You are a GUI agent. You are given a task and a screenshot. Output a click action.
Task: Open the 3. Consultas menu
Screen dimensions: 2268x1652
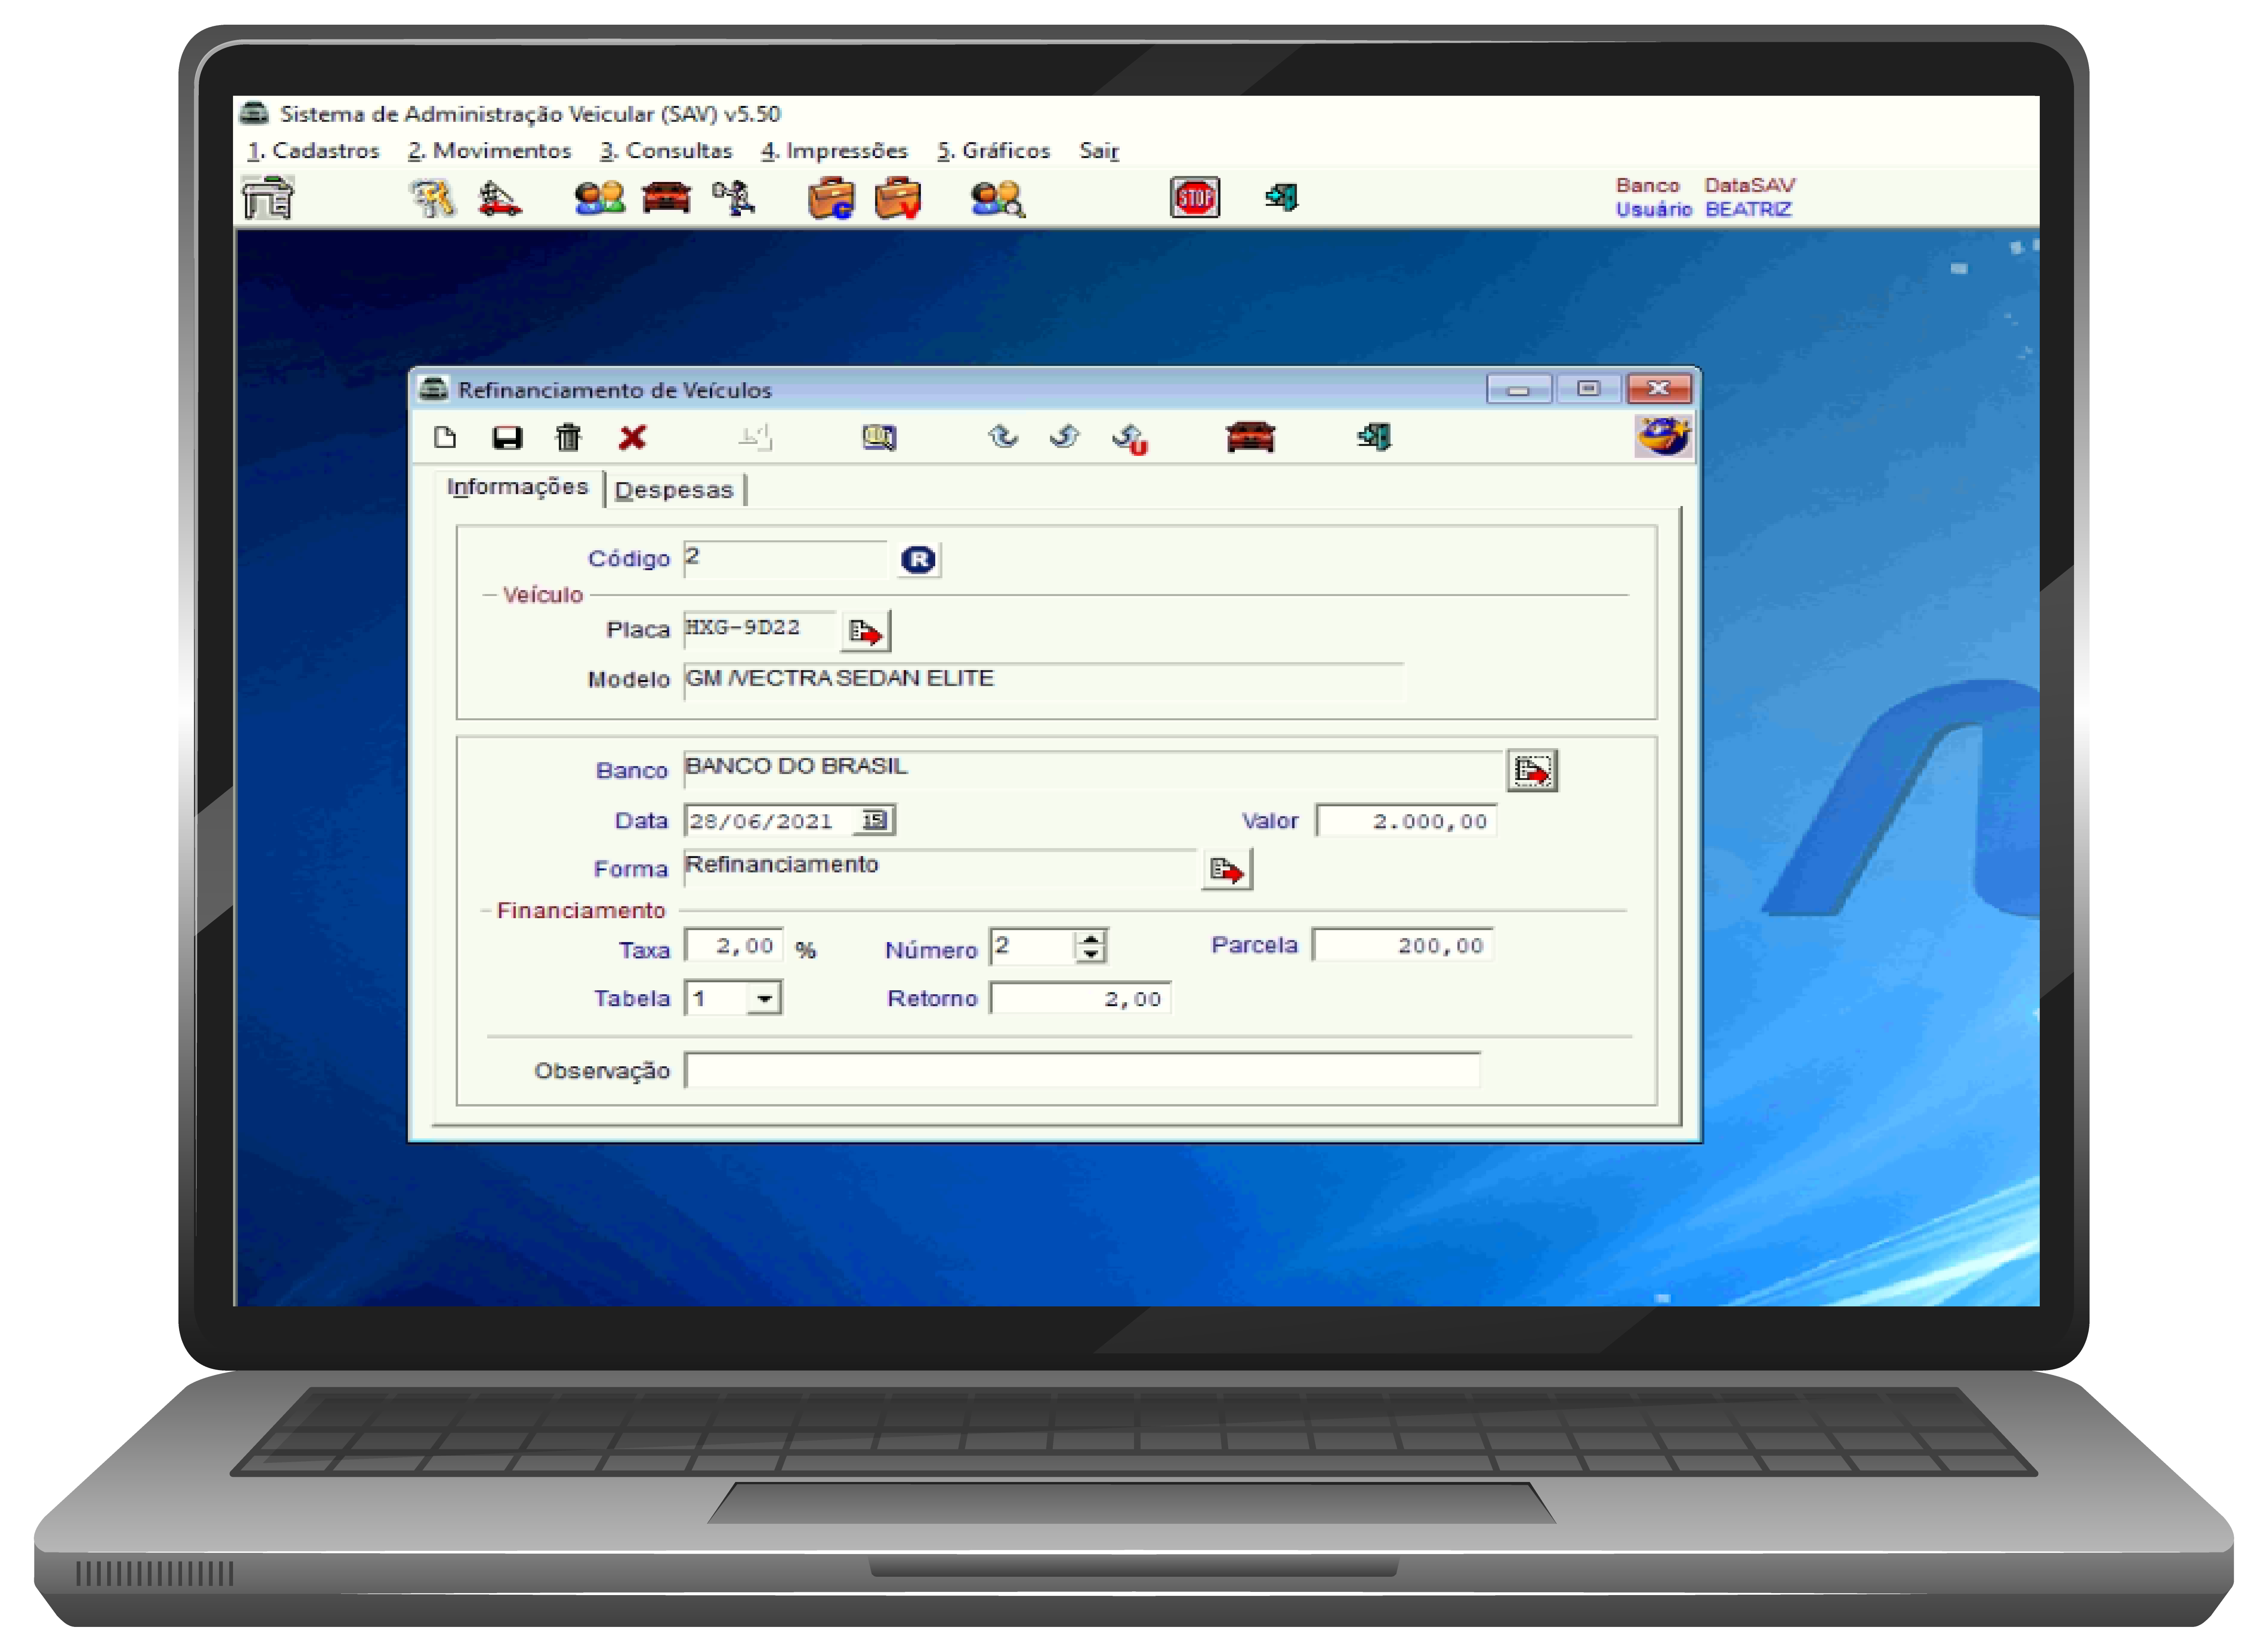[666, 150]
